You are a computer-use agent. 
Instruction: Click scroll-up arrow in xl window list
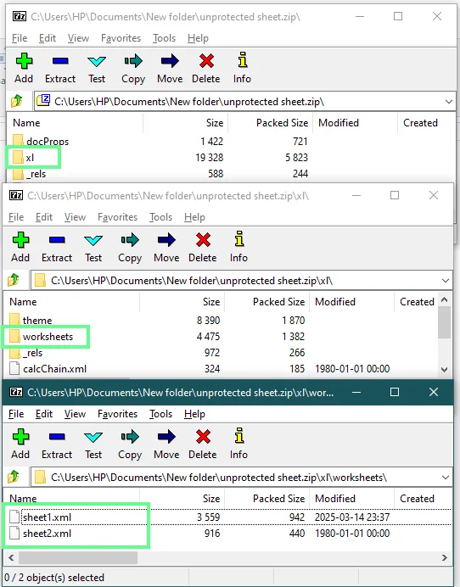click(x=444, y=299)
